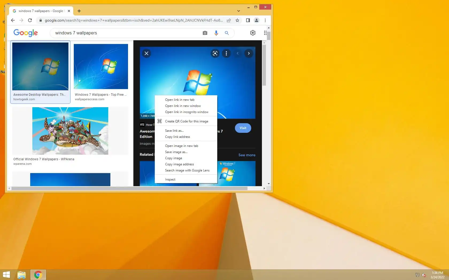Viewport: 449px width, 280px height.
Task: Choose Open link in new tab
Action: [186, 100]
